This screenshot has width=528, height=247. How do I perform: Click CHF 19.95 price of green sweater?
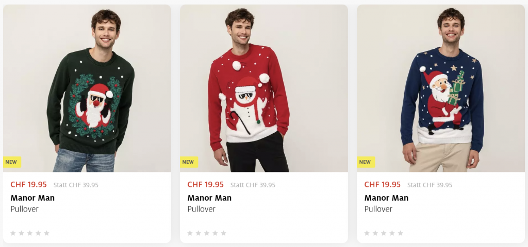pos(28,185)
